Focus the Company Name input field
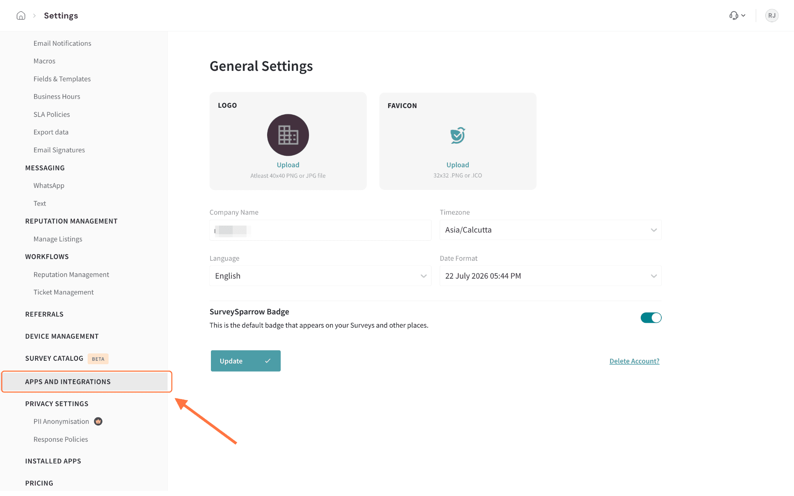Viewport: 794px width, 496px height. tap(320, 230)
